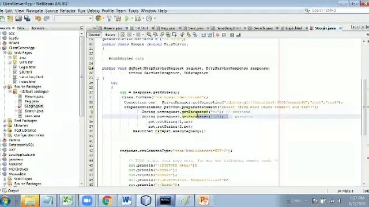Click the Save All toolbar icon
Image resolution: width=369 pixels, height=207 pixels.
coord(27,18)
